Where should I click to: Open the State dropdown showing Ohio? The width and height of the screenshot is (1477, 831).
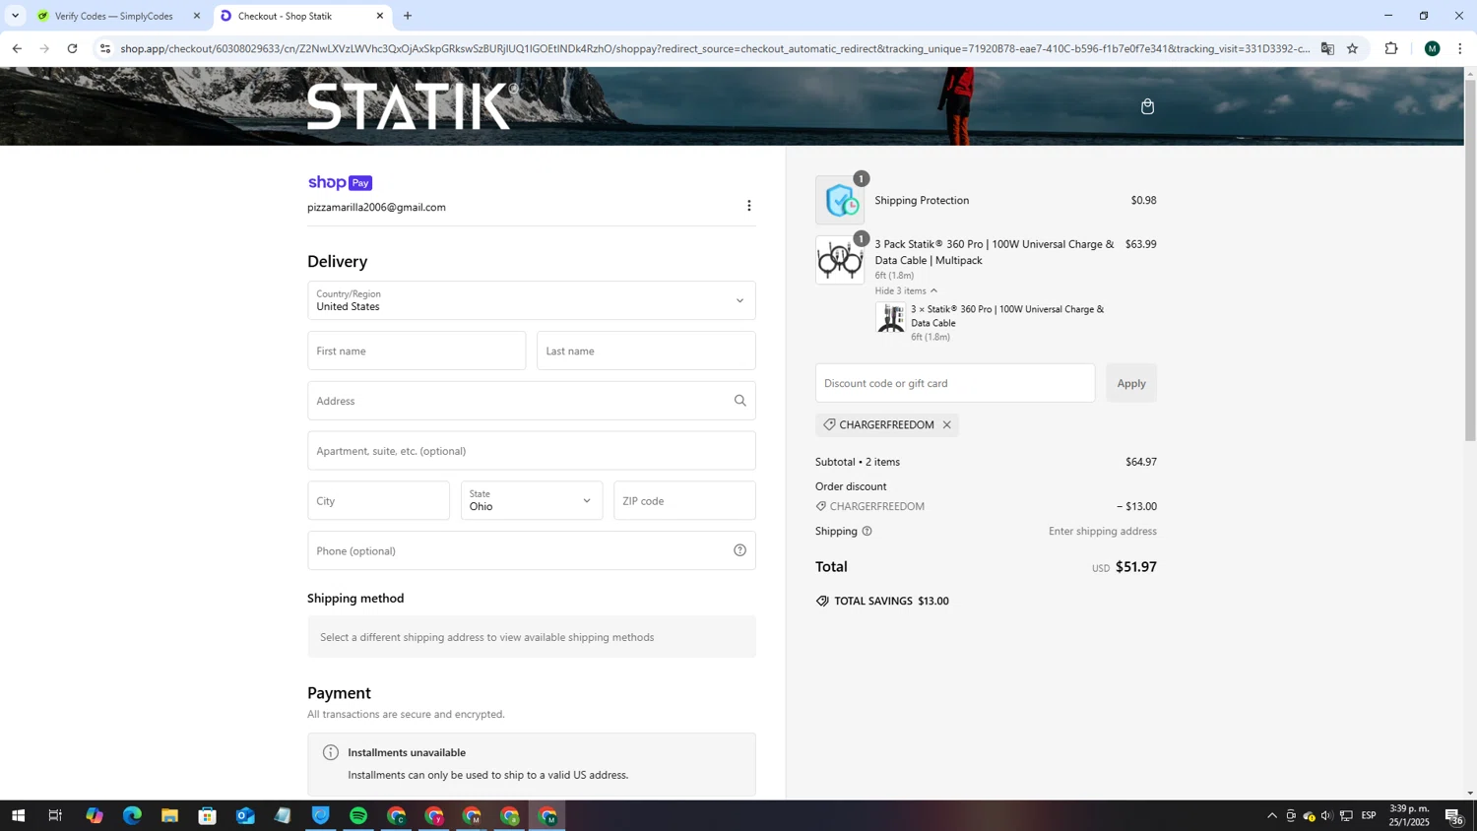coord(532,500)
